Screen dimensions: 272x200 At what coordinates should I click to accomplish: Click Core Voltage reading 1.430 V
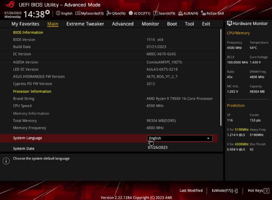pyautogui.click(x=255, y=62)
